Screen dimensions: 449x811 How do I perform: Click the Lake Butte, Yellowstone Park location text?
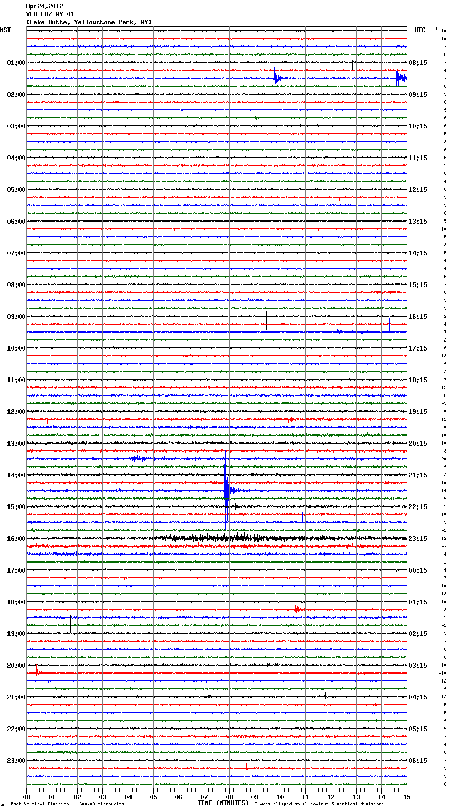[x=89, y=22]
